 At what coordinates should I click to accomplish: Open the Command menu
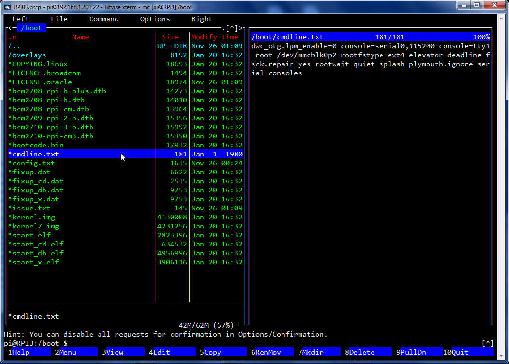pyautogui.click(x=104, y=19)
